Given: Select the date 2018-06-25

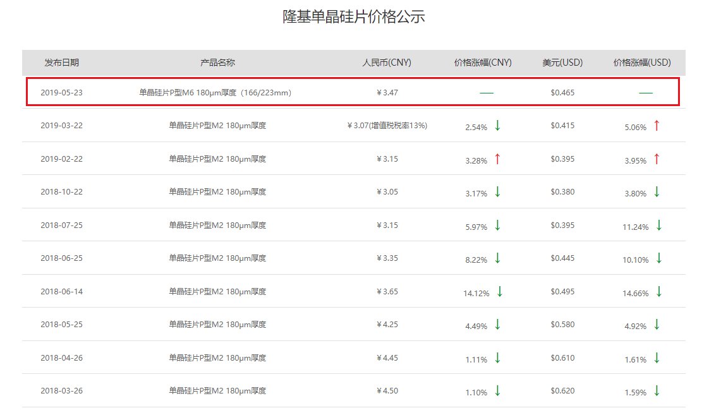Looking at the screenshot, I should click(x=61, y=258).
